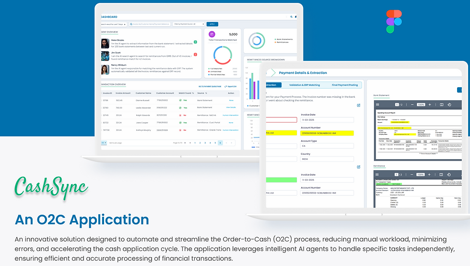Click the Remittance section label

click(x=379, y=166)
